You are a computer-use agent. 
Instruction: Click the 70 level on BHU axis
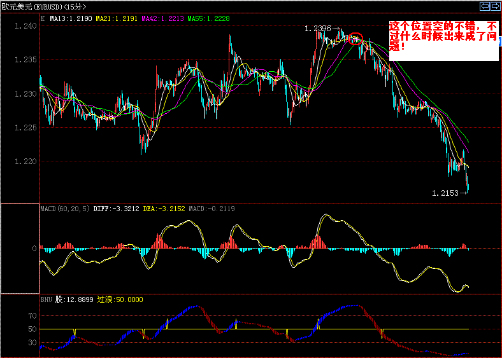pos(32,316)
